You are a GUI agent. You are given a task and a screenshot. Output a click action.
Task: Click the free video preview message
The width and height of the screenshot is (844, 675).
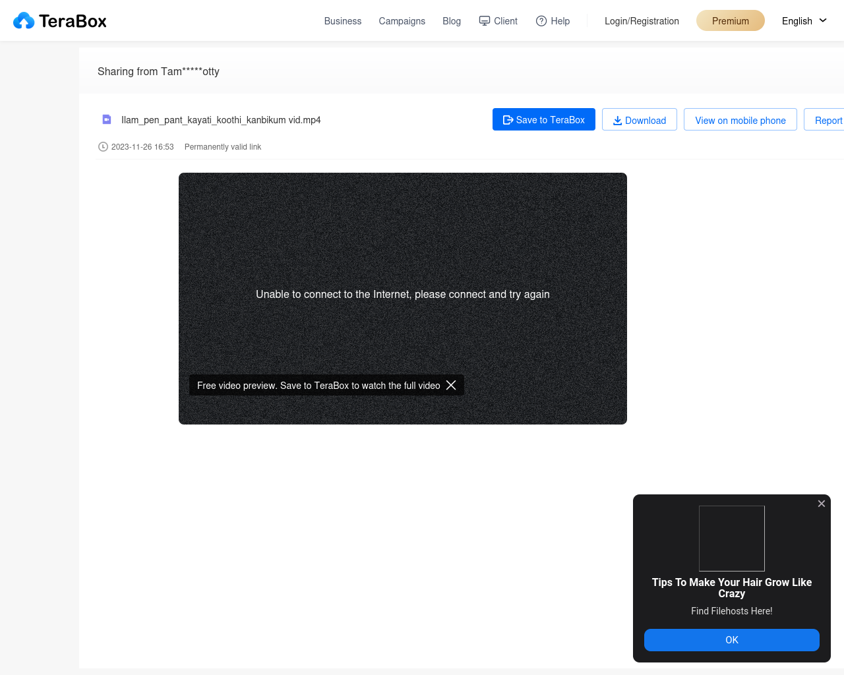pos(318,386)
